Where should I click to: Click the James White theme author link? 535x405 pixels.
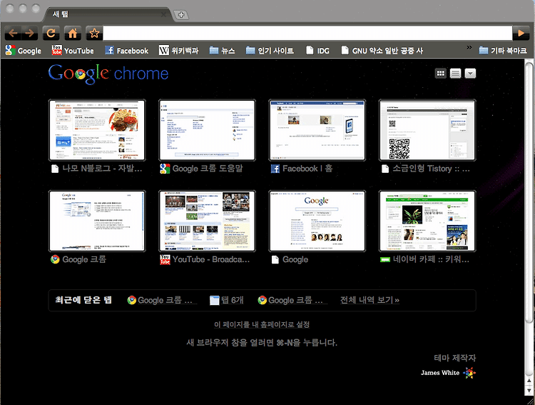coord(448,373)
